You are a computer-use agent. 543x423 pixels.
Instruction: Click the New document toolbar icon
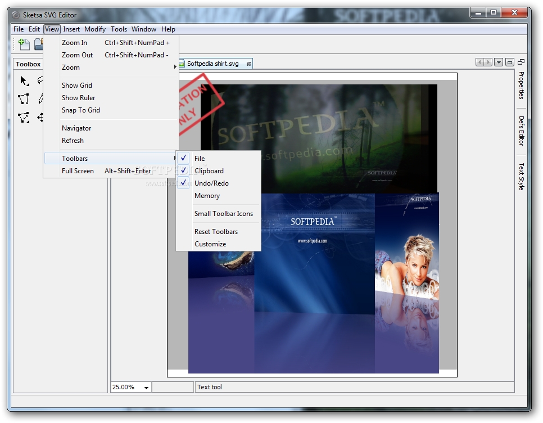tap(24, 44)
